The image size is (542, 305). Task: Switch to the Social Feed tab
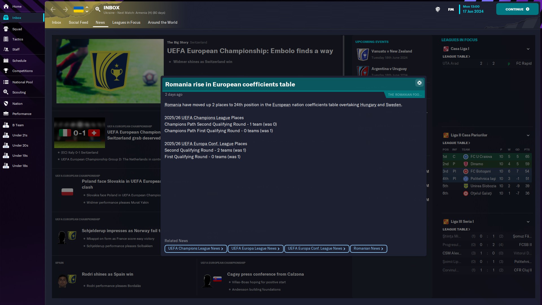78,23
